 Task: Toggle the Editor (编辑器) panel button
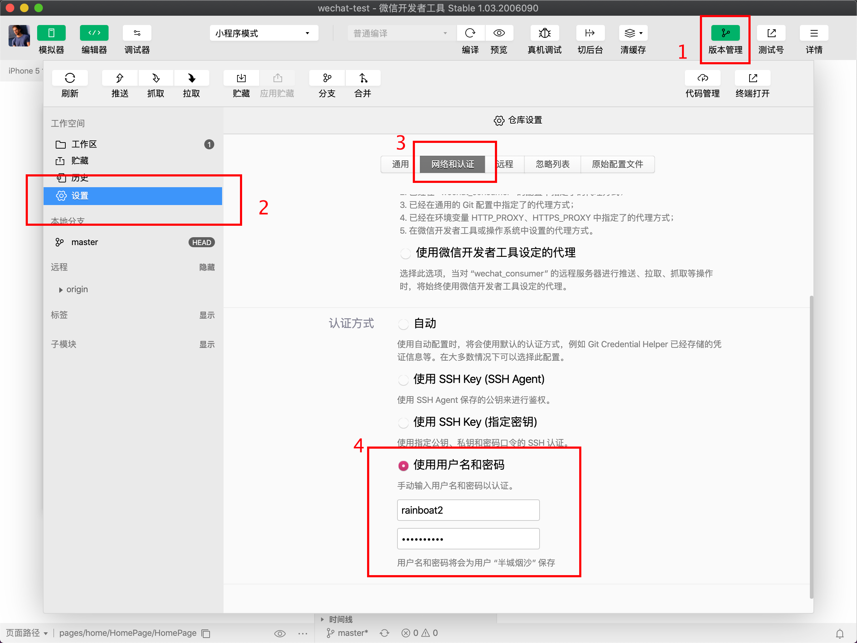click(94, 33)
